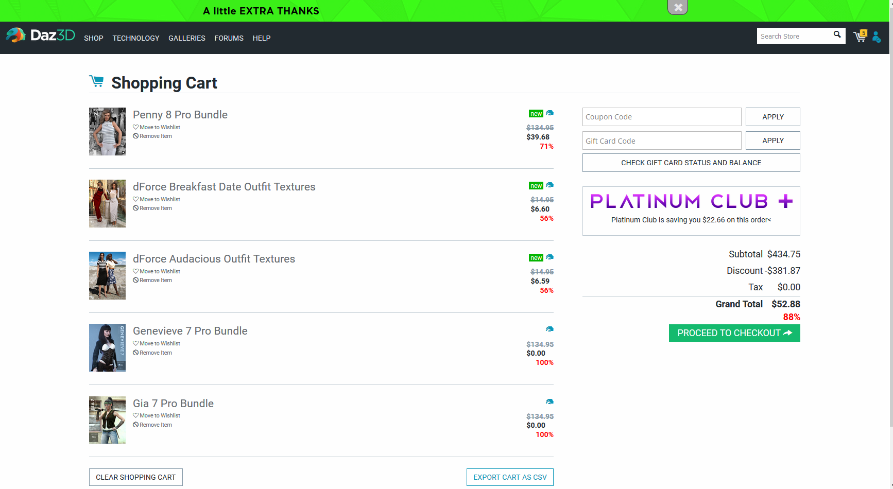Remove Penny 8 Pro Bundle from cart
Screen dimensions: 893x489
(152, 136)
